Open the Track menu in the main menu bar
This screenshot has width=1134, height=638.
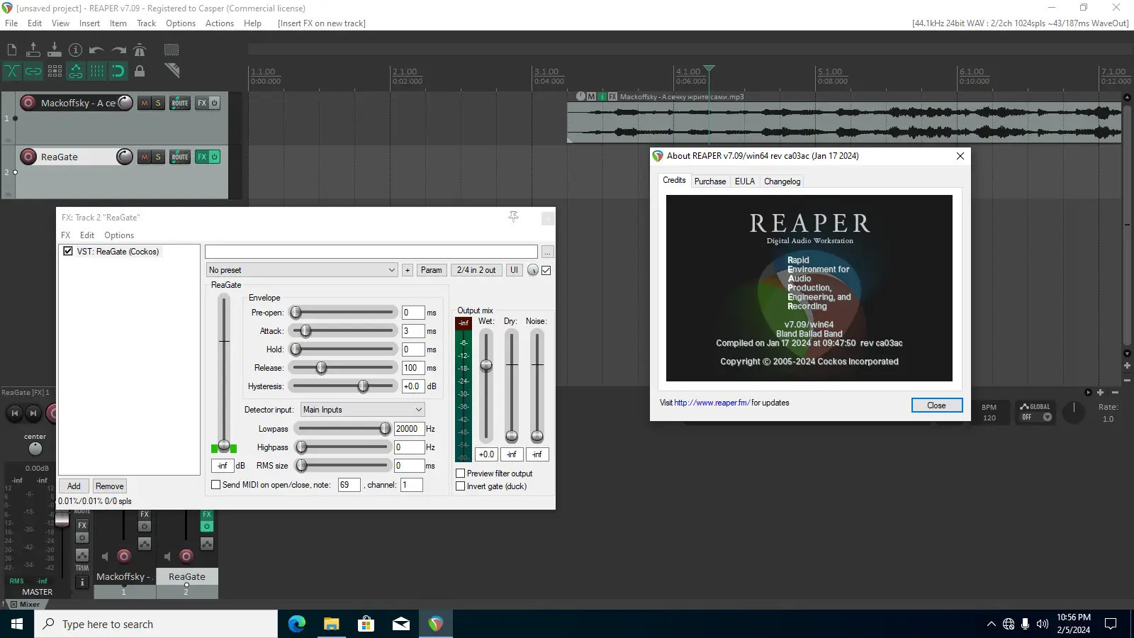pos(146,23)
